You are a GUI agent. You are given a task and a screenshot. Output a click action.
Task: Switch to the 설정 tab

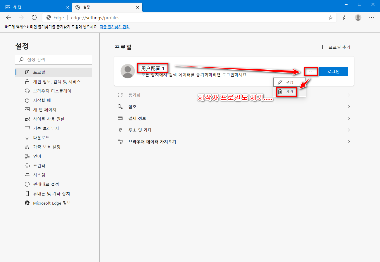107,7
